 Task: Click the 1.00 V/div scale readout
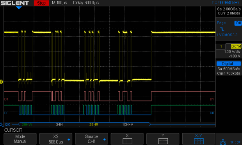tap(232, 51)
